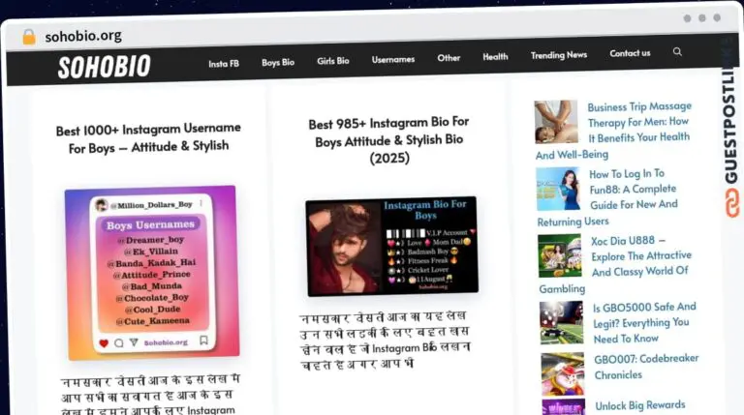Click the search magnifier icon in navbar
The image size is (744, 415).
click(677, 52)
